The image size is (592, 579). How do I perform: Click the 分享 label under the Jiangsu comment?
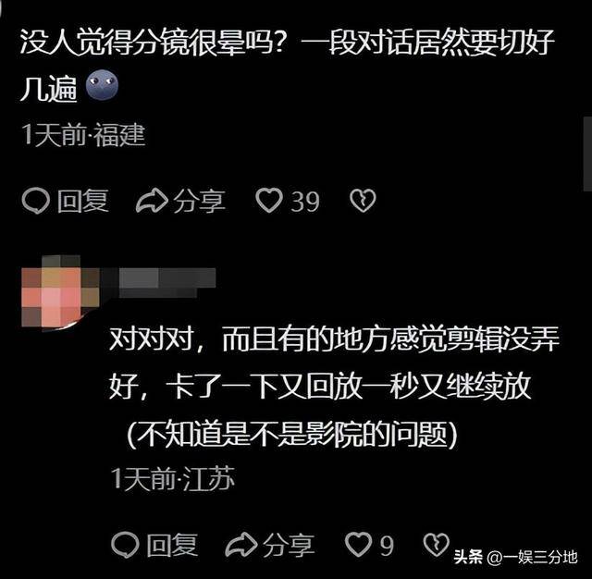point(289,546)
